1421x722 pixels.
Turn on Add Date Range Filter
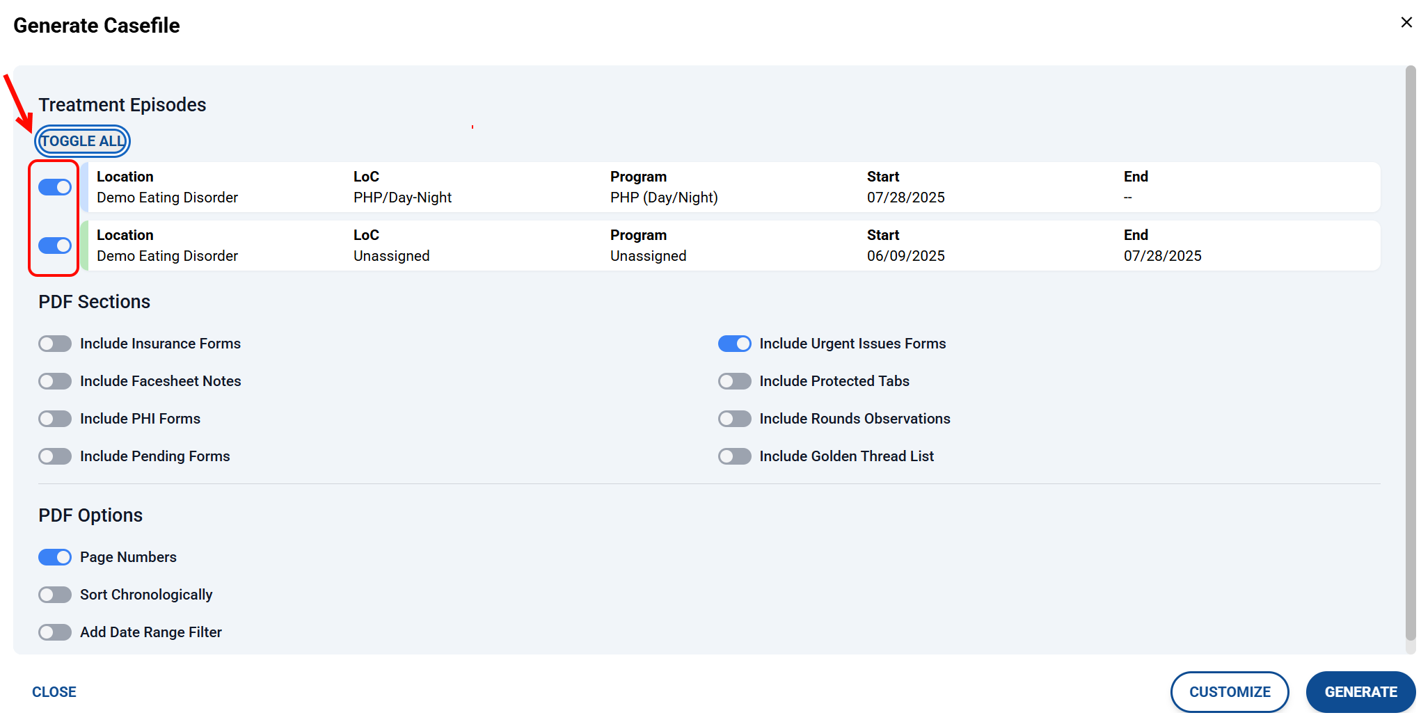click(x=55, y=632)
